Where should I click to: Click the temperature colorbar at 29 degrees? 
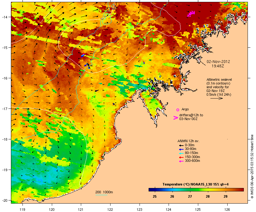(x=225, y=190)
